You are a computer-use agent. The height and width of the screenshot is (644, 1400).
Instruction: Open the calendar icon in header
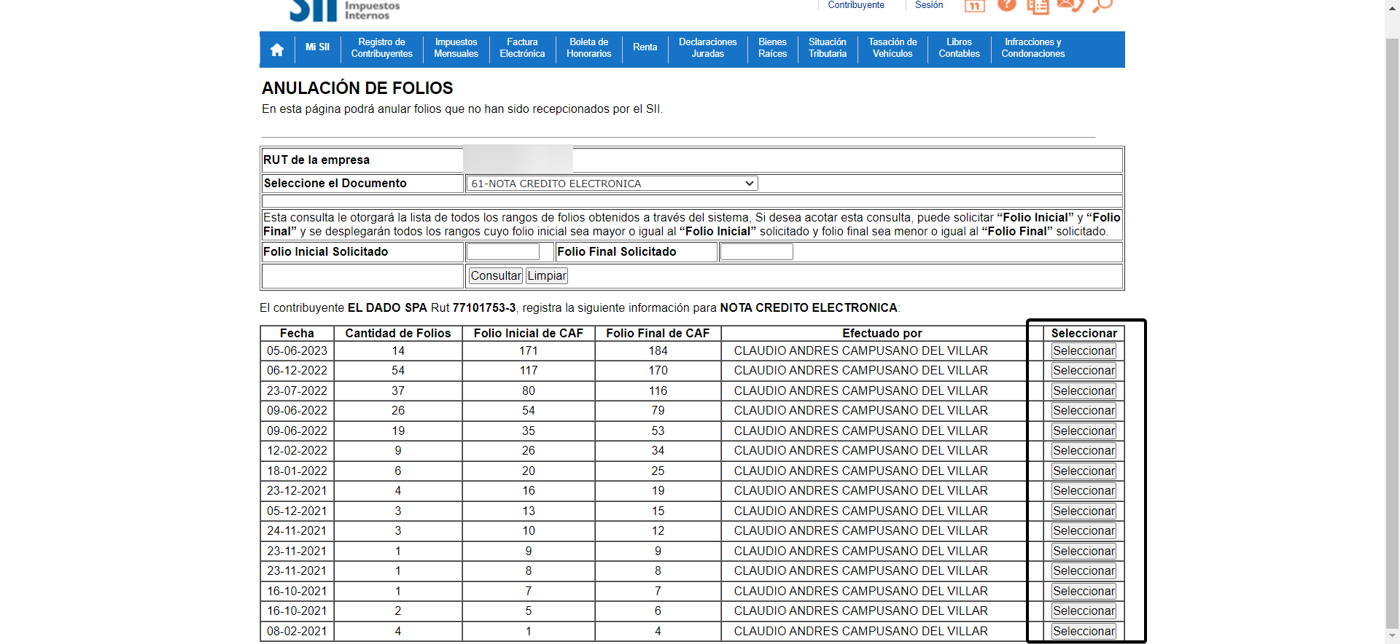coord(974,6)
